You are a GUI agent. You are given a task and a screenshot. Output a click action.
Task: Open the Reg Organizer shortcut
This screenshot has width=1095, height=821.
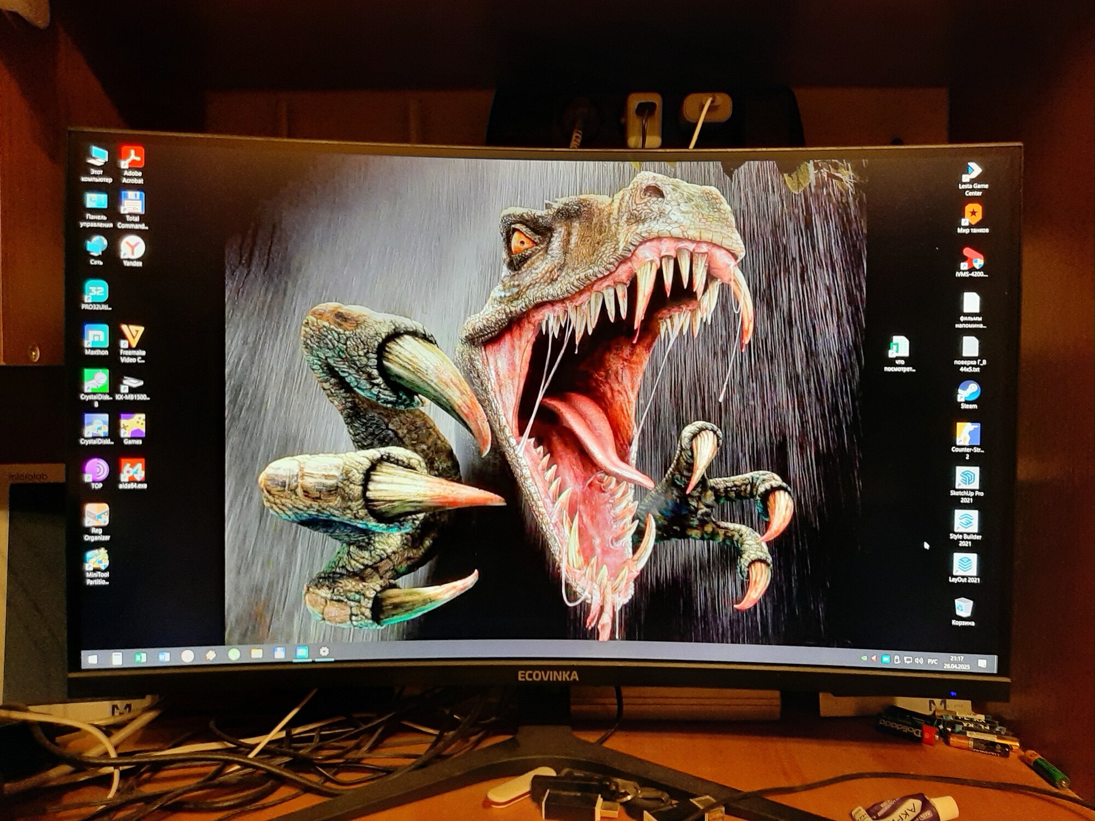point(97,522)
